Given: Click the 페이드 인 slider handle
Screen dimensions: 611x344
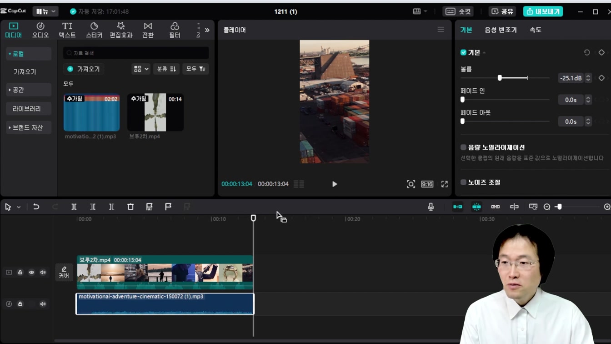Looking at the screenshot, I should (x=462, y=100).
